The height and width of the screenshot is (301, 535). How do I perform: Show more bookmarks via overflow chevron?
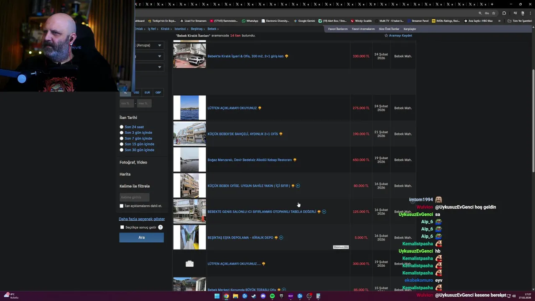point(499,21)
